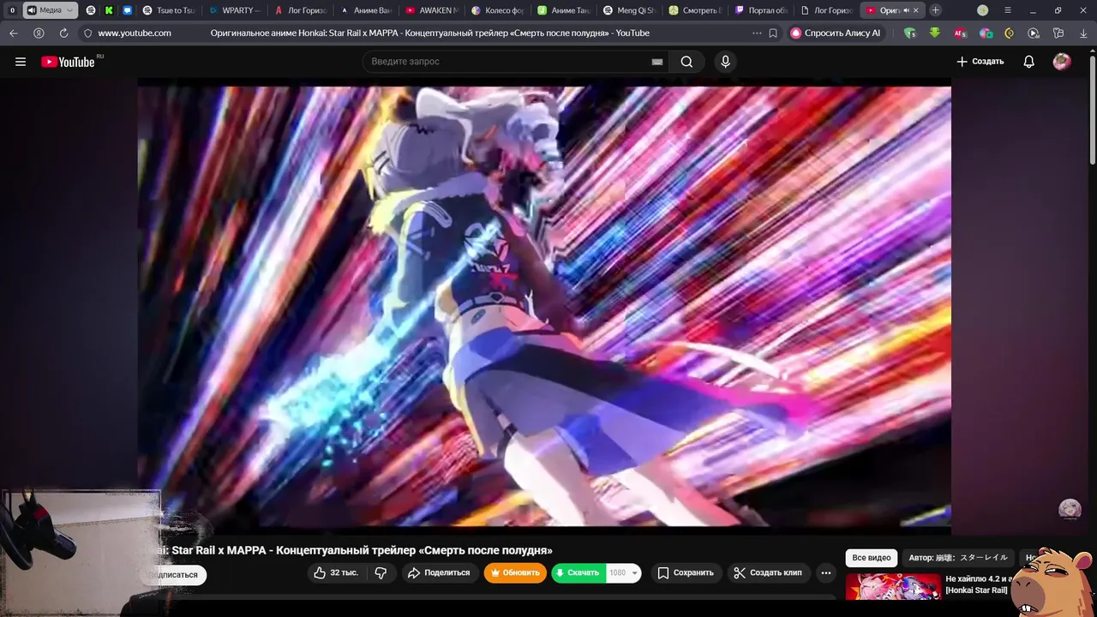Switch to the Аниме Ван tab
The height and width of the screenshot is (617, 1097).
(366, 10)
